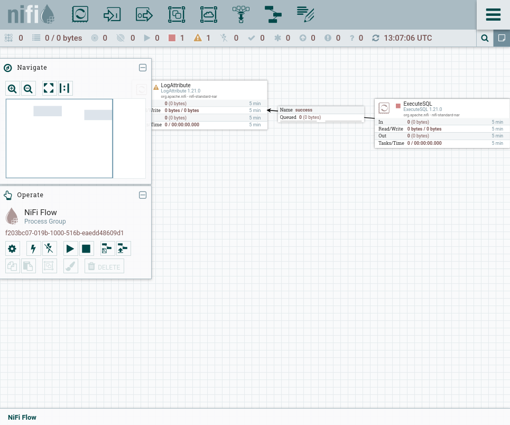Click the Create Template button
The image size is (510, 425).
click(x=107, y=249)
